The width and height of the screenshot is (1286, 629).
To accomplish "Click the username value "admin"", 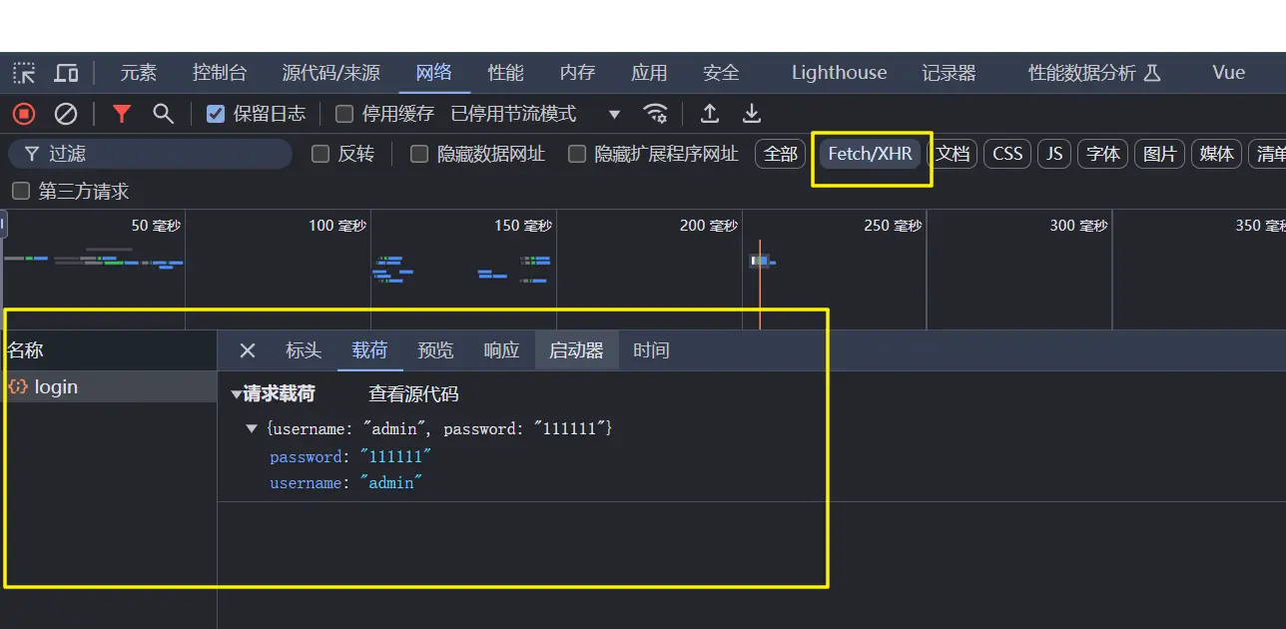I will click(x=390, y=482).
